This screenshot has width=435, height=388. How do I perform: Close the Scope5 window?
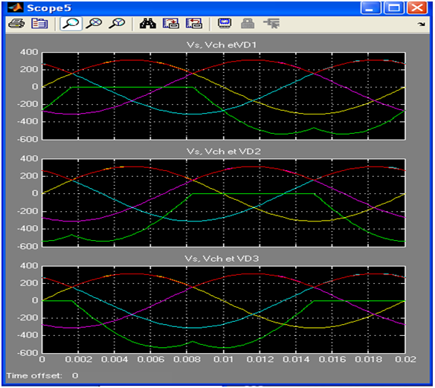[x=417, y=7]
